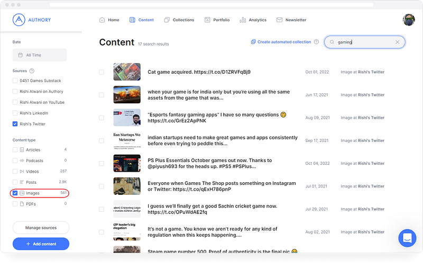The height and width of the screenshot is (268, 423).
Task: Open the chat support bubble
Action: [x=407, y=238]
